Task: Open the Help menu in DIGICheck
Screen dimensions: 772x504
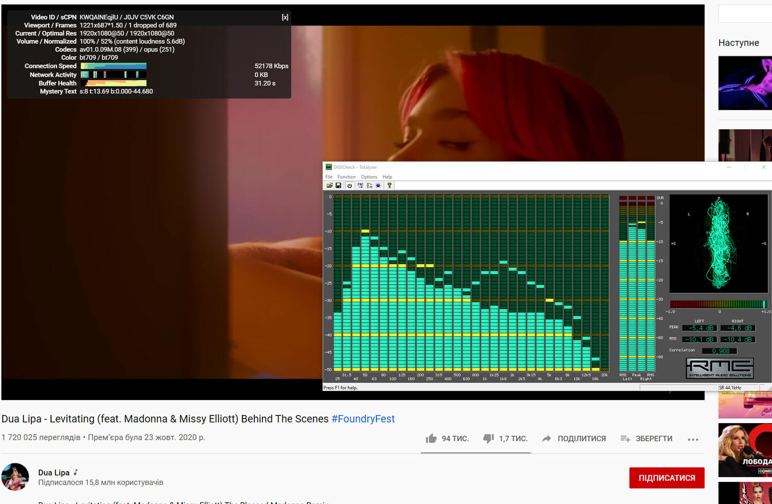Action: click(x=387, y=177)
